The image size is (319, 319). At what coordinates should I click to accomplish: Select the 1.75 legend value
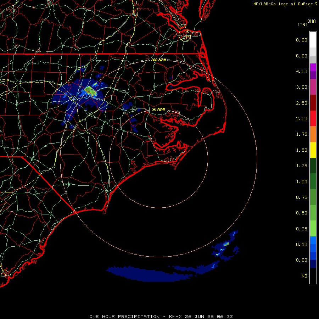tap(302, 134)
